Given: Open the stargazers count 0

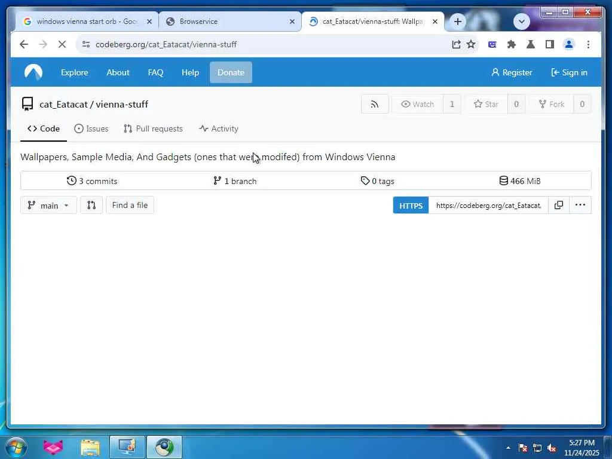Looking at the screenshot, I should [x=516, y=104].
